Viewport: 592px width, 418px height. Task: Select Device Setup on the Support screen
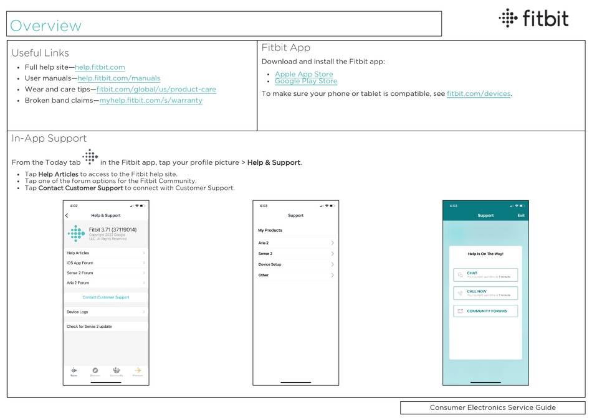pyautogui.click(x=295, y=264)
